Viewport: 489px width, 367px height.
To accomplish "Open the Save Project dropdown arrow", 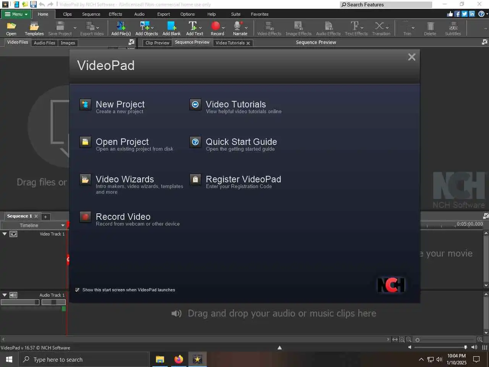I will pos(75,28).
